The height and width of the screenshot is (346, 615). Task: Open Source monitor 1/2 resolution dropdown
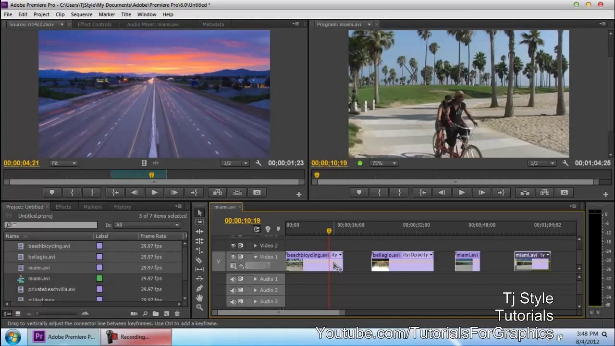pyautogui.click(x=235, y=163)
